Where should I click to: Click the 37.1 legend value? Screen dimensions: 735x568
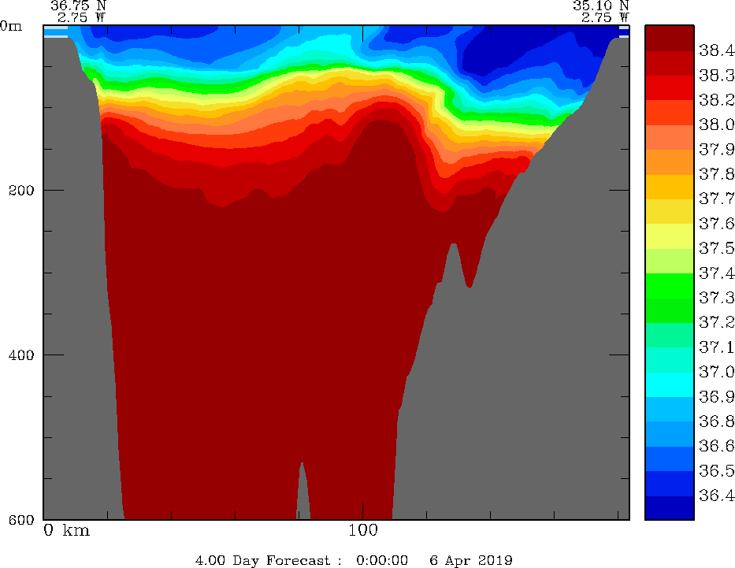click(716, 347)
